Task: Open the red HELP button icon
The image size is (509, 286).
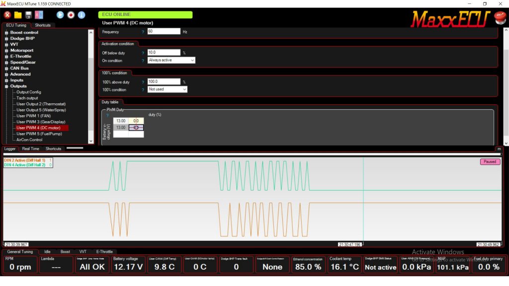Action: (500, 18)
